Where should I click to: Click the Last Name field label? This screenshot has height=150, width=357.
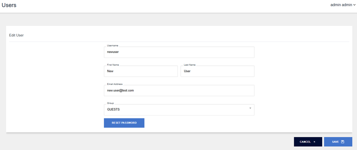(x=190, y=65)
